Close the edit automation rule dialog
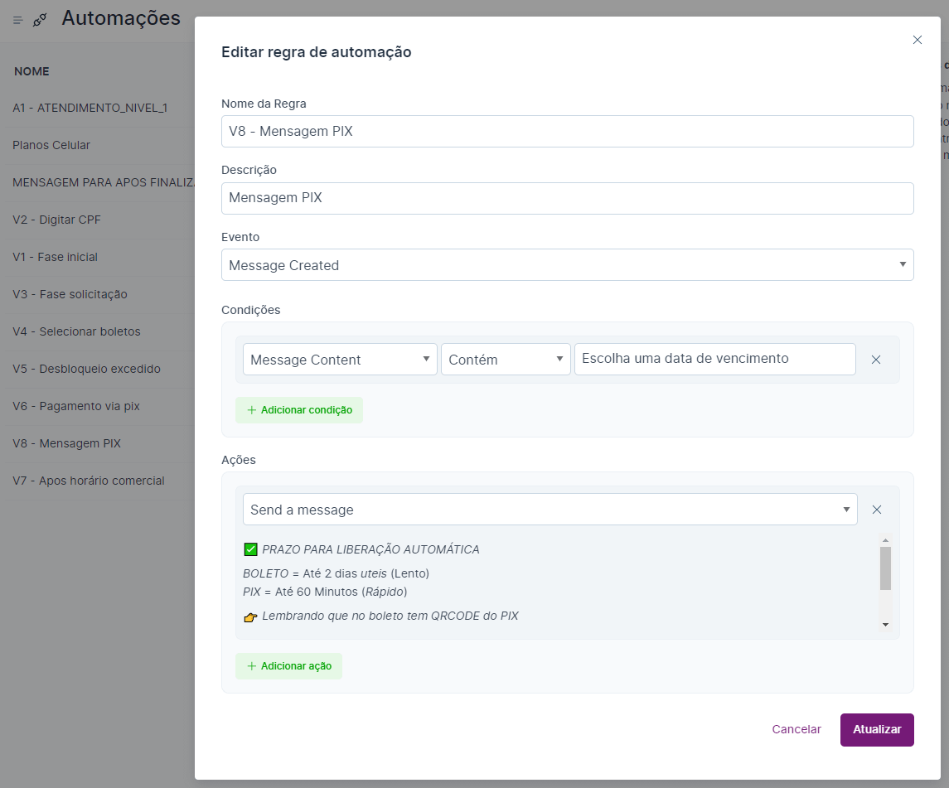Image resolution: width=949 pixels, height=788 pixels. coord(917,40)
